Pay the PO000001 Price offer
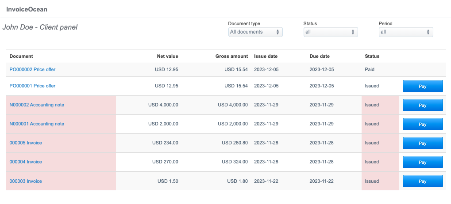Viewport: 451px width, 204px height. (422, 86)
